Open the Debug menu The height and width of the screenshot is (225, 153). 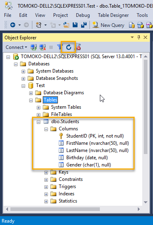83,15
